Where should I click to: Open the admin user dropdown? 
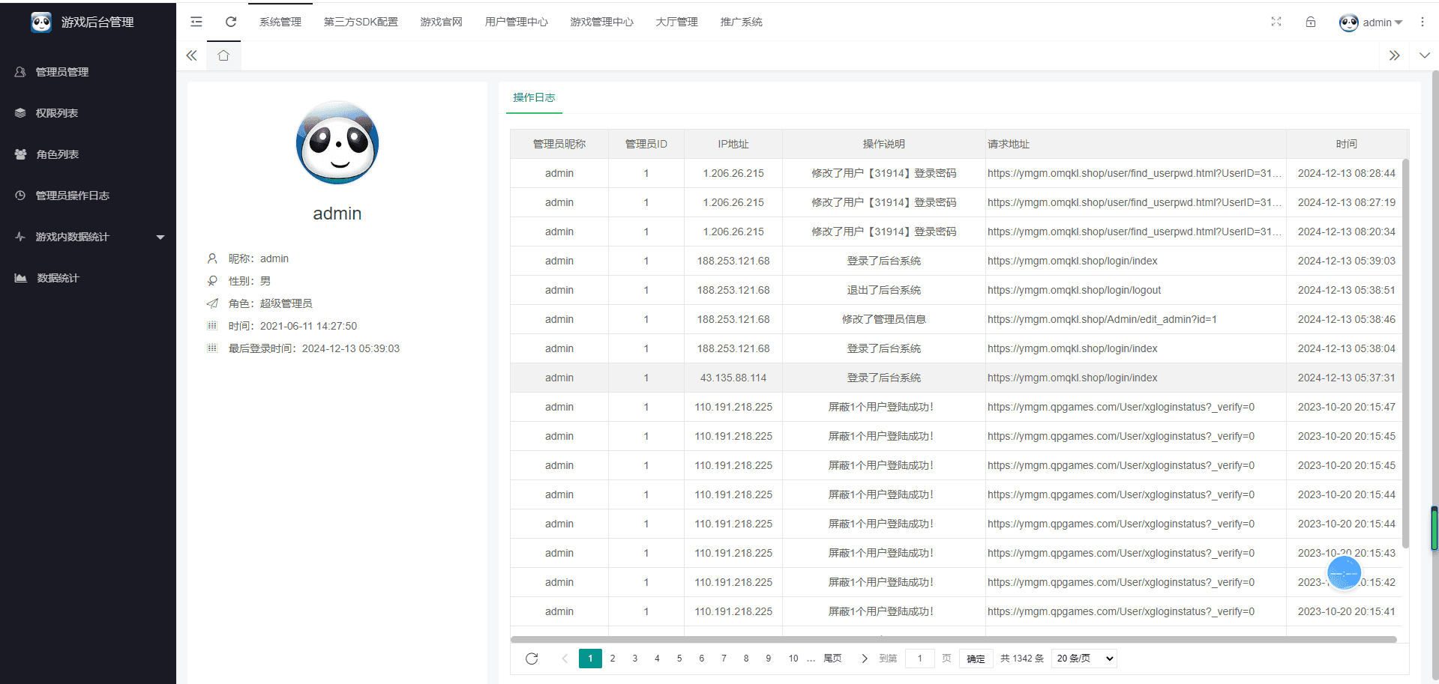pos(1371,22)
